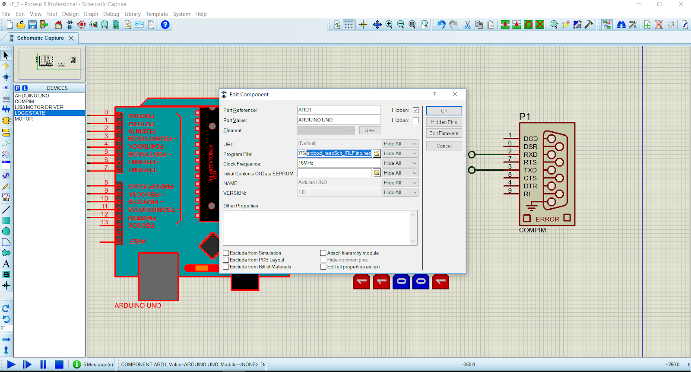The height and width of the screenshot is (372, 691).
Task: Open Hide All dropdown for VERSION
Action: pyautogui.click(x=400, y=192)
